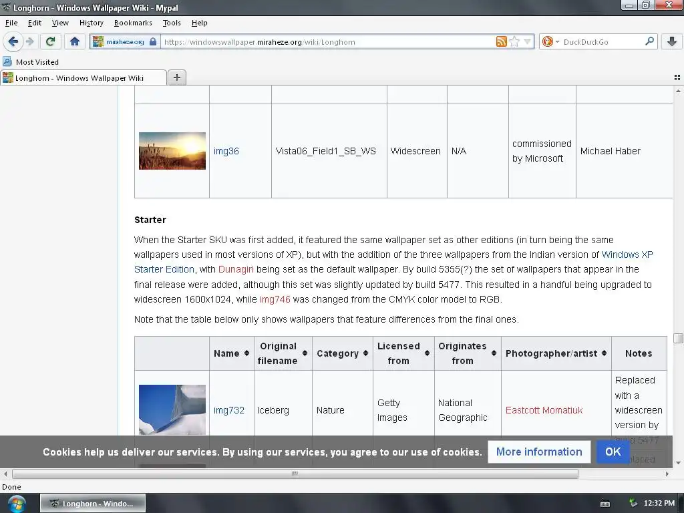
Task: Open the DuckDuckGo search engine dropdown
Action: (x=550, y=41)
